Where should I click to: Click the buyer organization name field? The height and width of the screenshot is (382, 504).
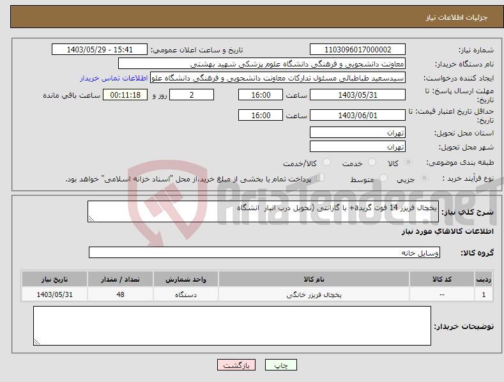pyautogui.click(x=262, y=64)
